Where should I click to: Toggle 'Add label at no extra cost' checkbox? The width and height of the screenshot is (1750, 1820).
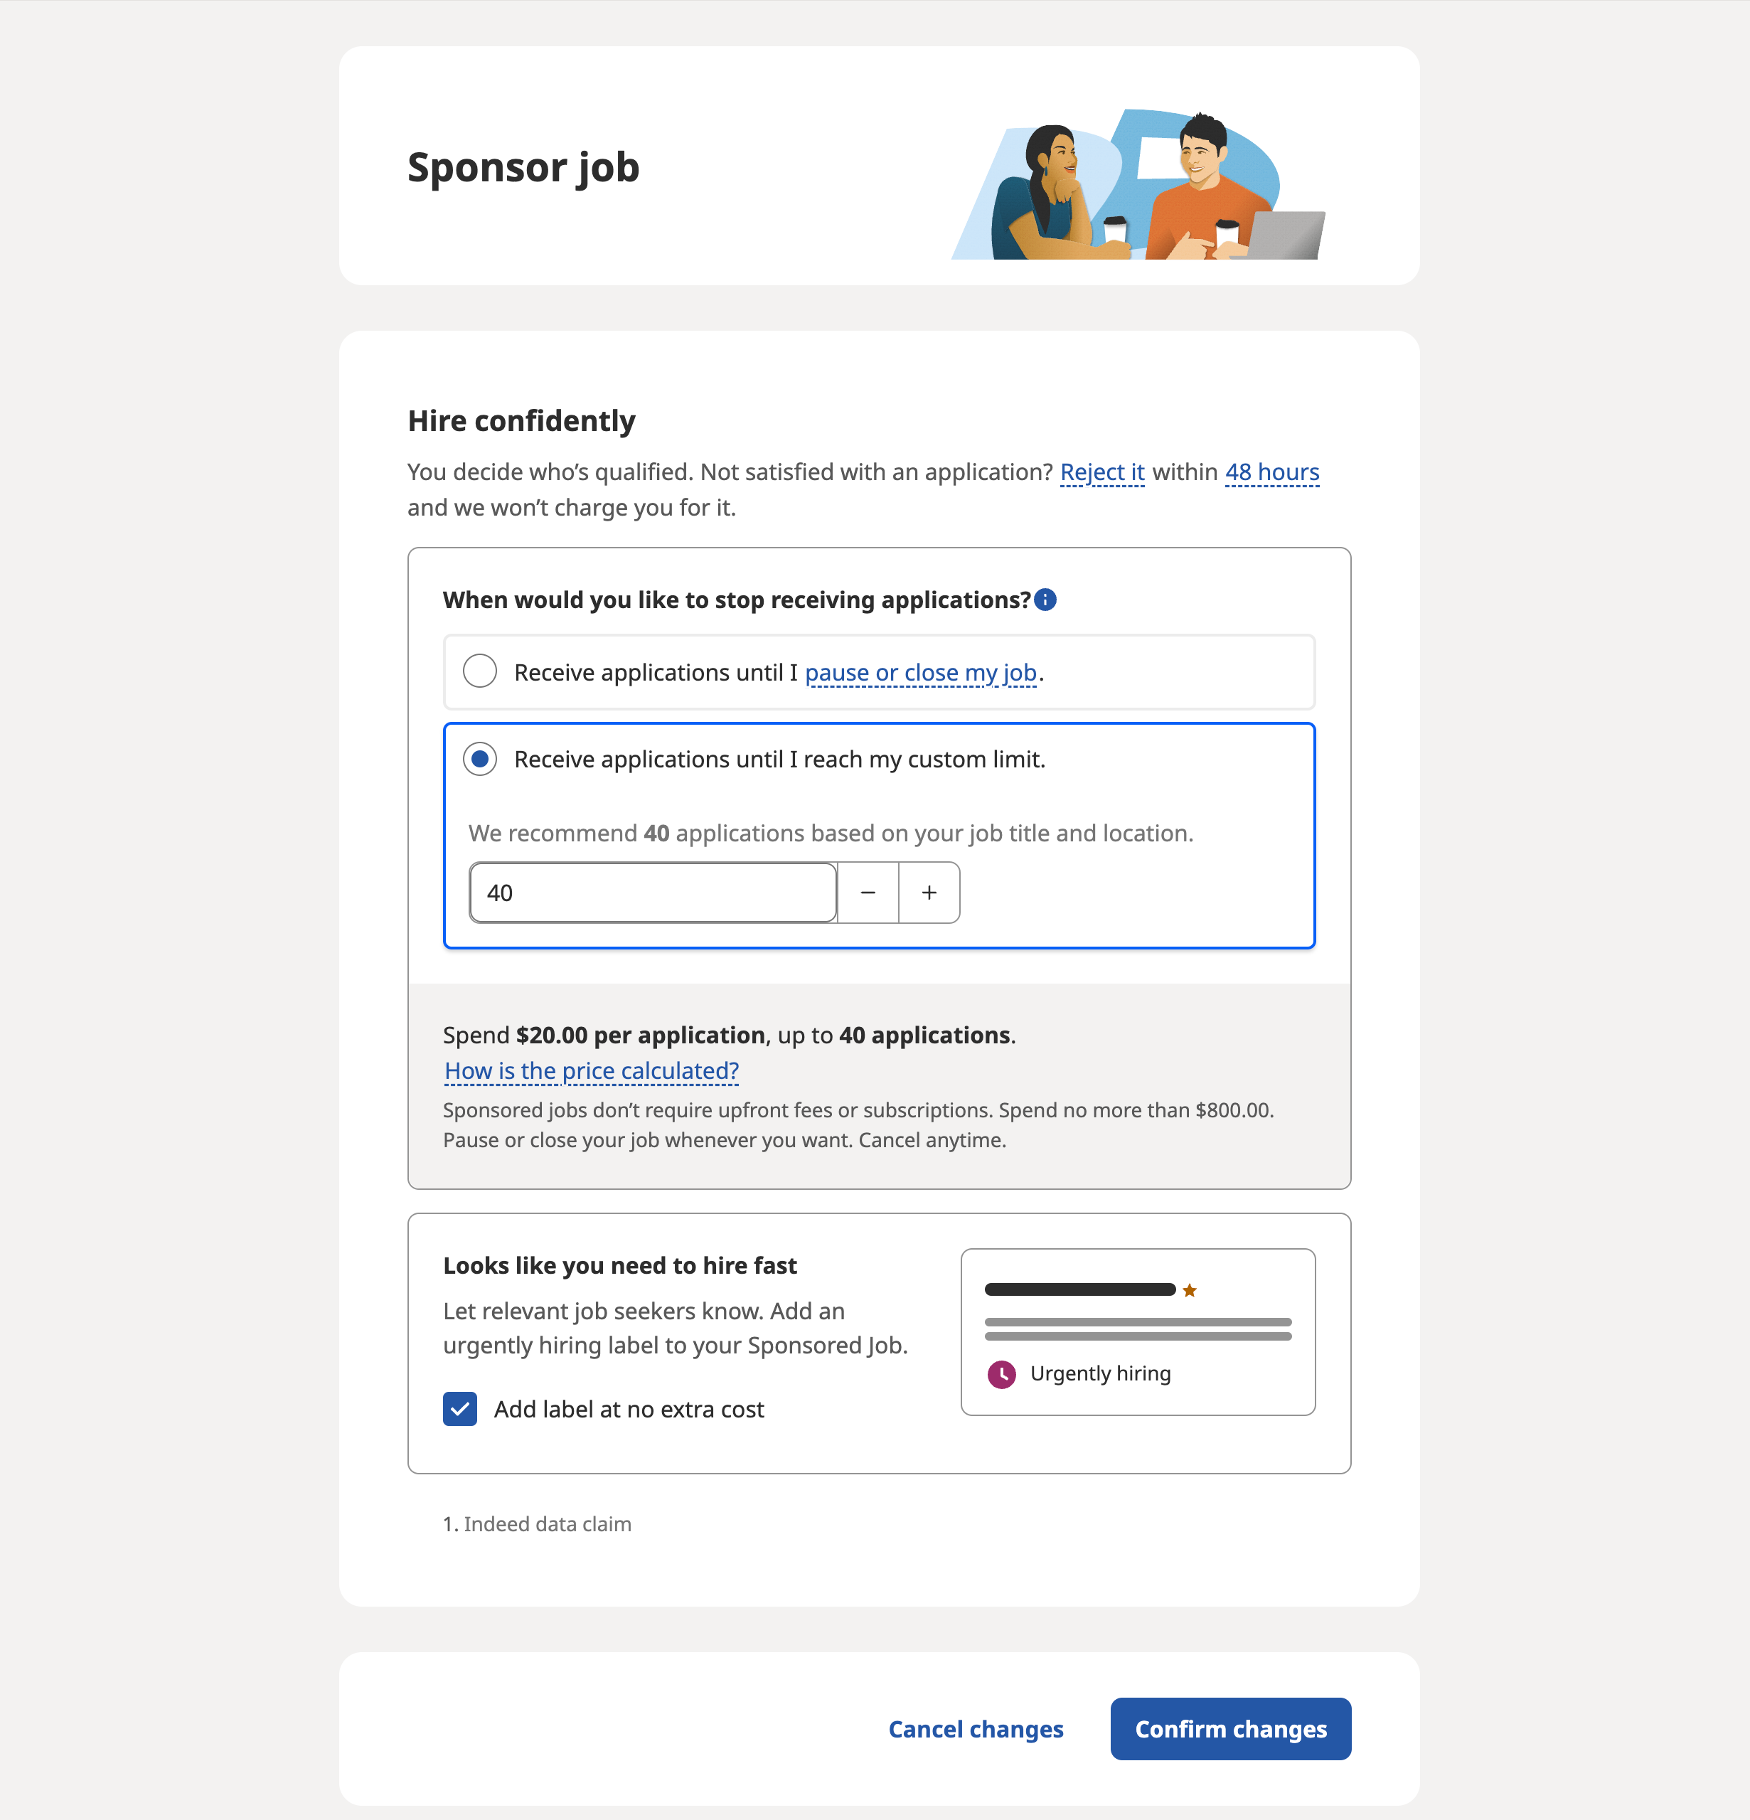[x=461, y=1409]
